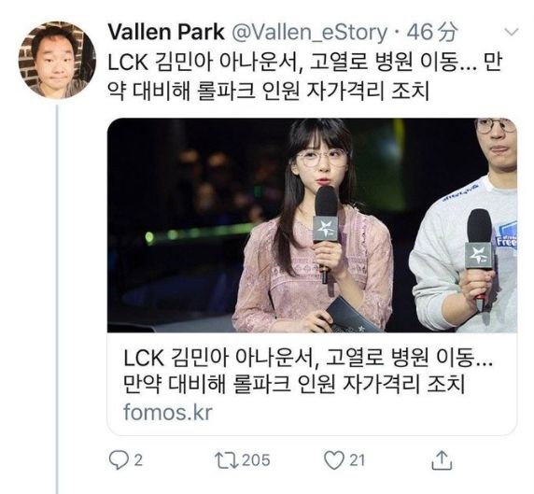This screenshot has height=494, width=534.
Task: Click the tweet body text starting LCK 김민아
Action: pyautogui.click(x=305, y=77)
